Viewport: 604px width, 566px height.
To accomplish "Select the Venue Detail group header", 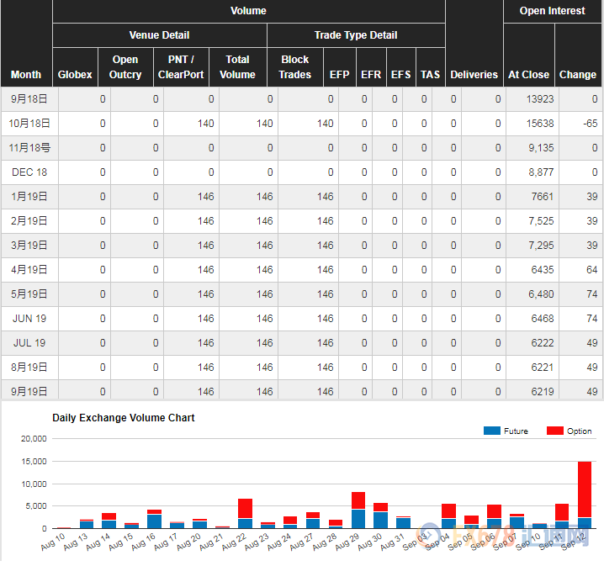I will (x=159, y=35).
